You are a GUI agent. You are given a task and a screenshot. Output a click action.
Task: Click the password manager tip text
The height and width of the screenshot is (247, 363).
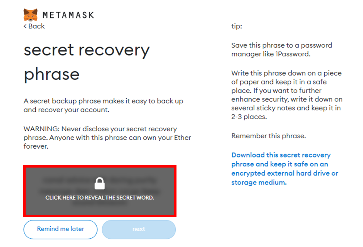(x=281, y=50)
